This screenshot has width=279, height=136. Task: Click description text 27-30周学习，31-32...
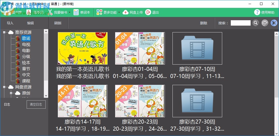(x=197, y=129)
